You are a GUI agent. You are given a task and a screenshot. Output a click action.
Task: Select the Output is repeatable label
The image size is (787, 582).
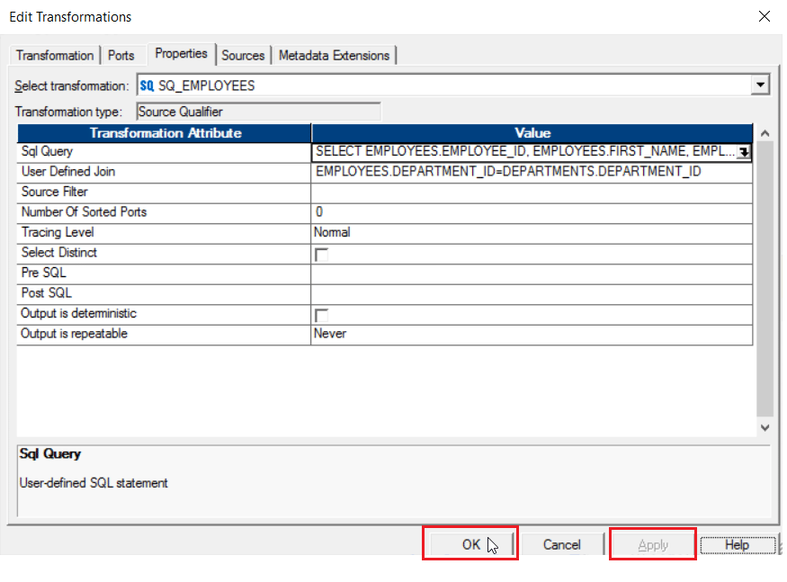(x=74, y=334)
